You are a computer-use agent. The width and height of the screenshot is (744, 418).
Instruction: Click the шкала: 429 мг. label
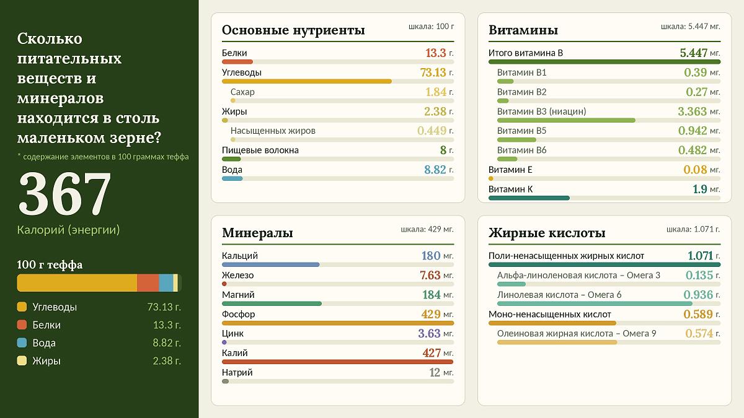click(427, 230)
